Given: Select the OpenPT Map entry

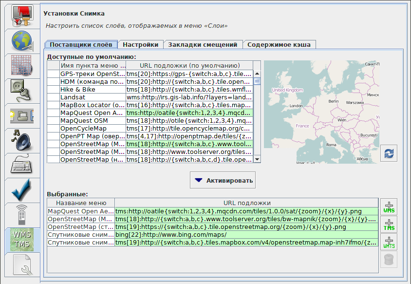Looking at the screenshot, I should [x=150, y=136].
